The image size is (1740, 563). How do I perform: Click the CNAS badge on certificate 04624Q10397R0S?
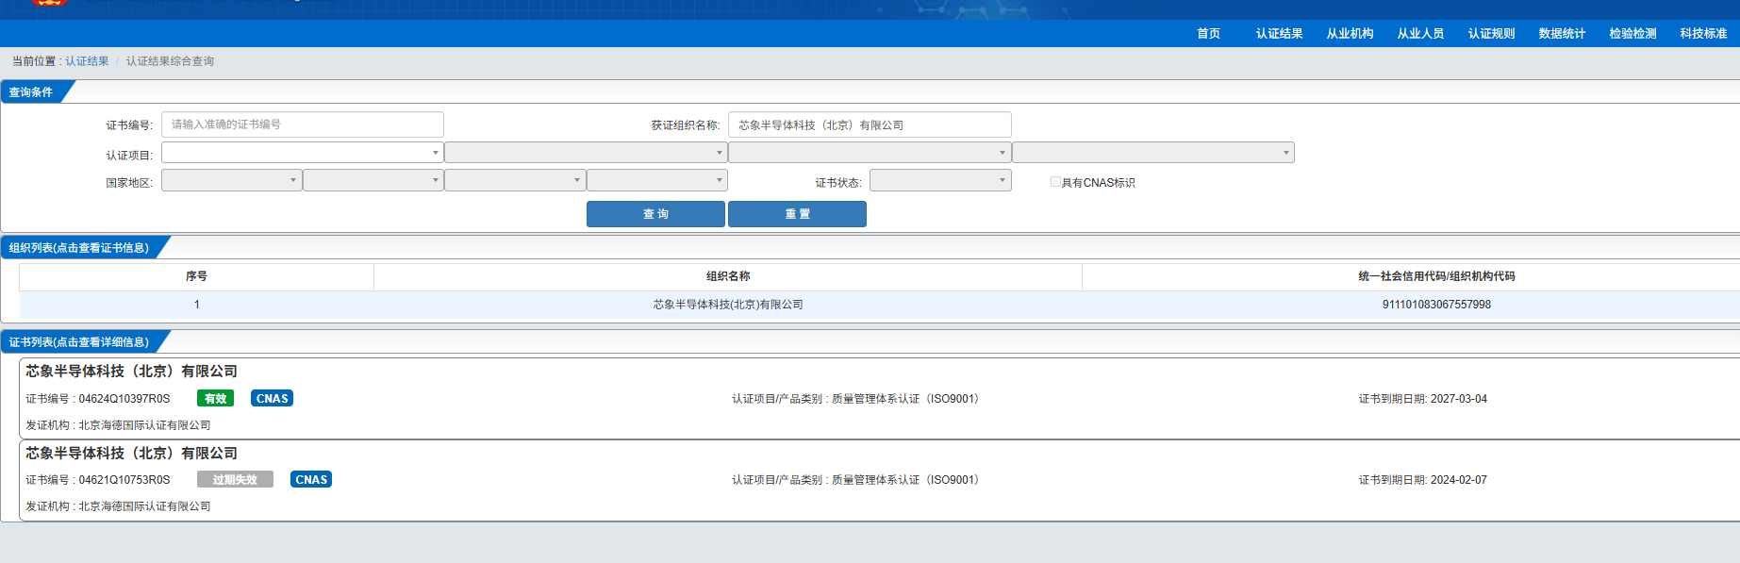(272, 399)
